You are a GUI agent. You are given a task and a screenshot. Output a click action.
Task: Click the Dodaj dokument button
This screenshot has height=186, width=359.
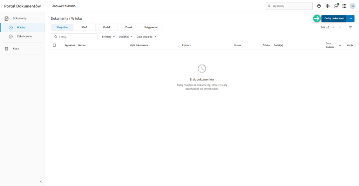click(334, 19)
